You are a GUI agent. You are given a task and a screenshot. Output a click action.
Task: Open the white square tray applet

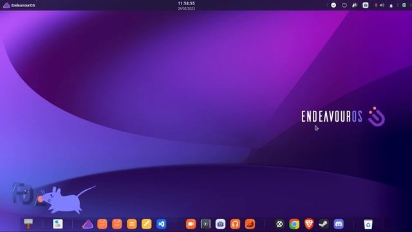coord(366,5)
